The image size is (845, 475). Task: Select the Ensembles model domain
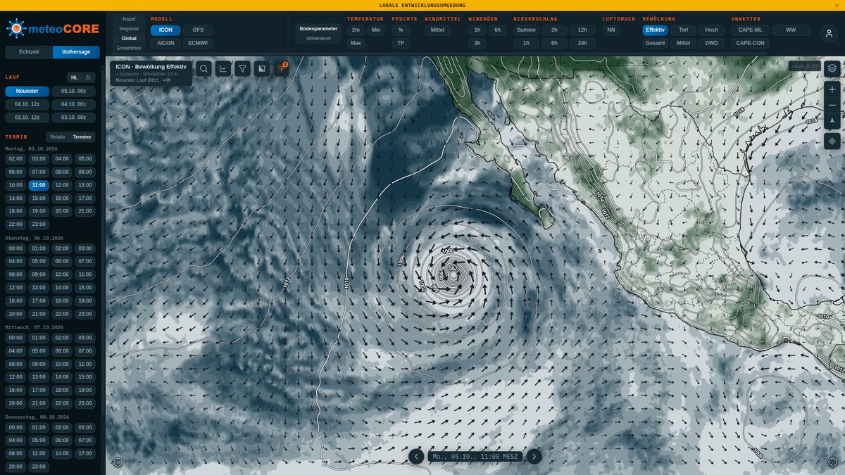point(129,48)
